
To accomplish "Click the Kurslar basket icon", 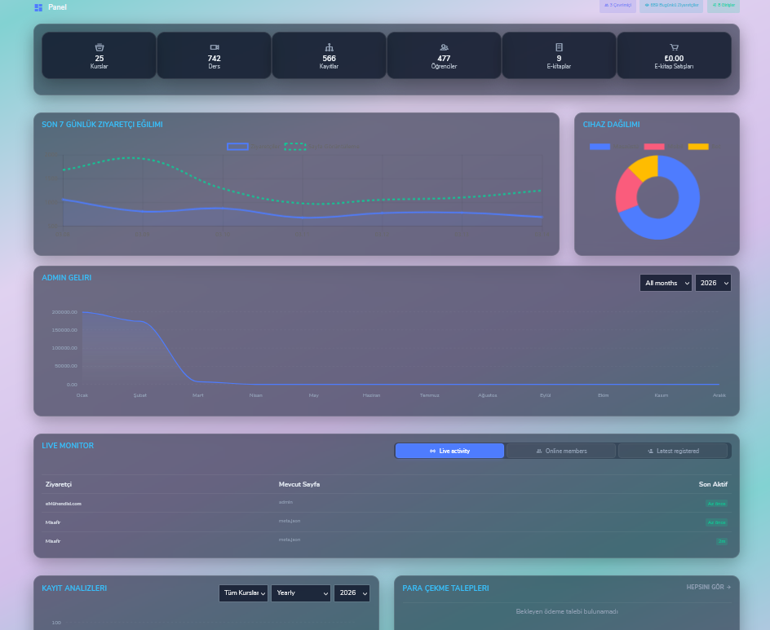I will 100,47.
